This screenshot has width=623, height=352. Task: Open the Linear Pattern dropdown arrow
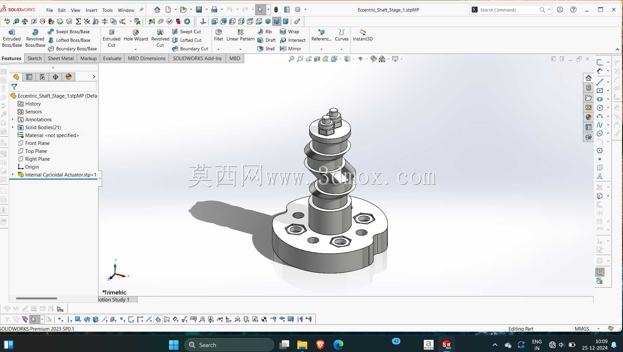241,49
